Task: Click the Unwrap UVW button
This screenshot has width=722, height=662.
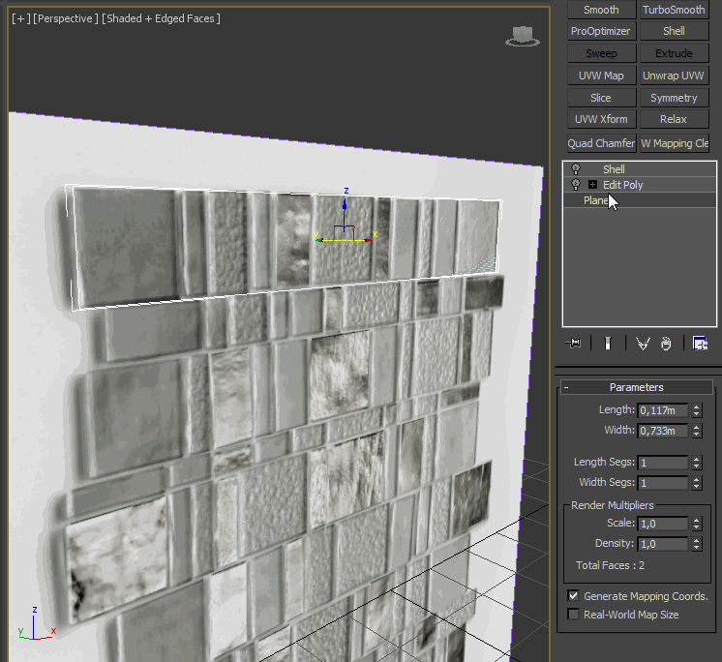Action: [x=674, y=75]
